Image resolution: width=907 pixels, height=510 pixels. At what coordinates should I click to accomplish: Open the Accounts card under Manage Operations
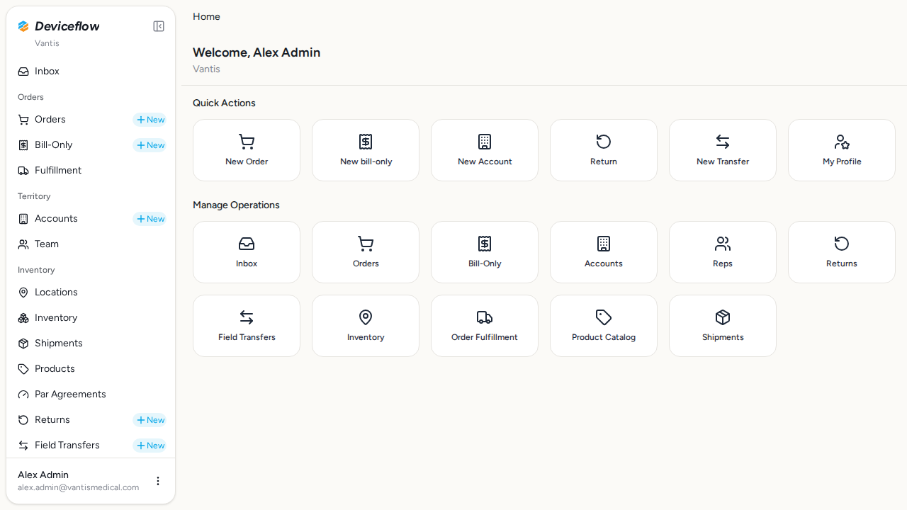pos(604,252)
